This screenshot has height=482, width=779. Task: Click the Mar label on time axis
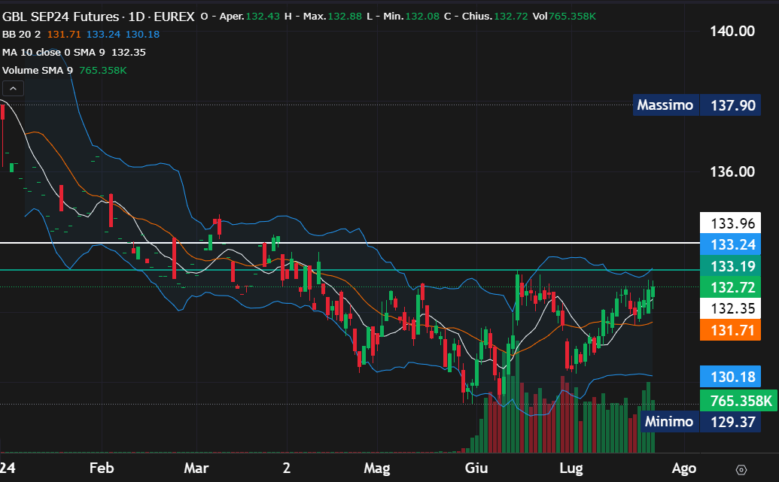click(x=196, y=468)
